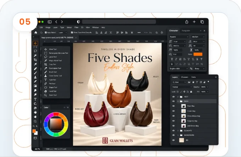
Task: Open the Filter menu
Action: (x=77, y=28)
